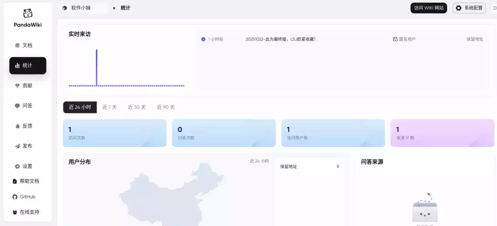
Task: Click 匿名用户 in visit row
Action: tap(407, 39)
